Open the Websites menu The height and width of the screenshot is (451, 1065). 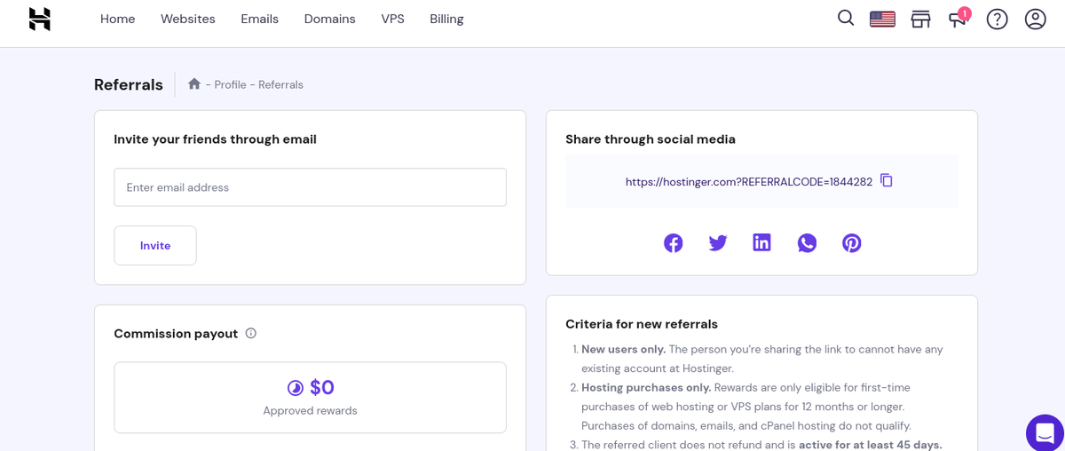point(188,19)
